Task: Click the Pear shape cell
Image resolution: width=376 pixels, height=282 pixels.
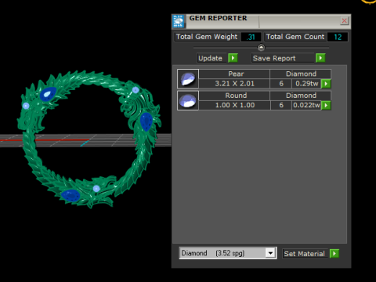Action: tap(234, 74)
